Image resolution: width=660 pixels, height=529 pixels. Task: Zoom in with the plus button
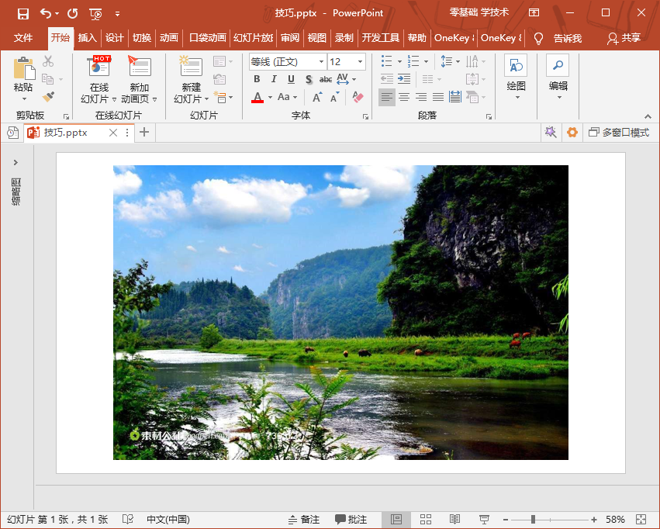(x=594, y=520)
